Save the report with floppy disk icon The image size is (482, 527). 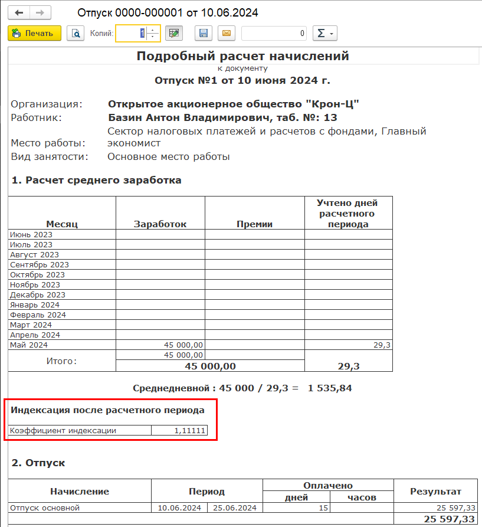[x=204, y=33]
